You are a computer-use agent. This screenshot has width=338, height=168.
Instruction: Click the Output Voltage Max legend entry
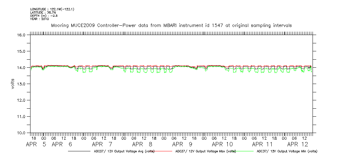pos(205,151)
